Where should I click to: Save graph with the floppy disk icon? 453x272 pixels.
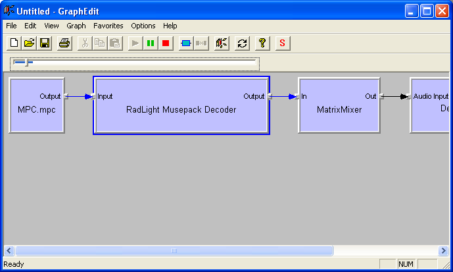45,43
